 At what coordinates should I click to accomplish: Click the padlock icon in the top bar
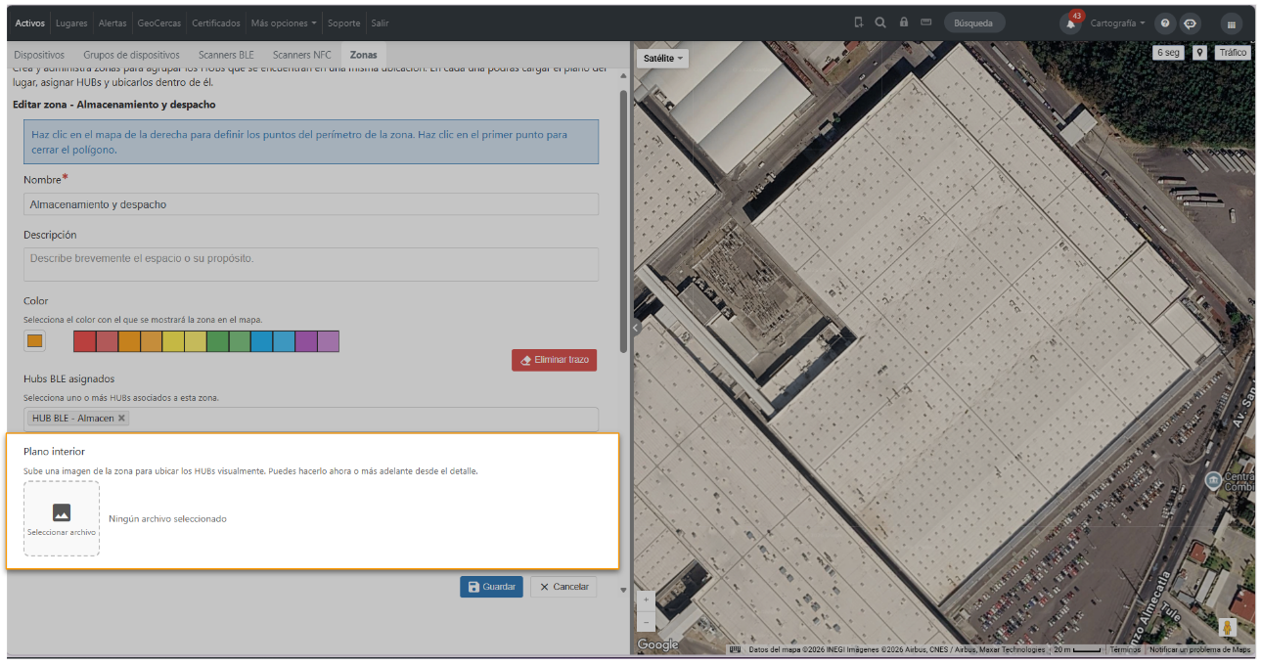click(x=903, y=23)
